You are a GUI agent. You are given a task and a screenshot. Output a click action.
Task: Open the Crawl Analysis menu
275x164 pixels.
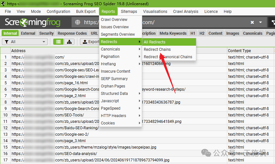click(186, 11)
